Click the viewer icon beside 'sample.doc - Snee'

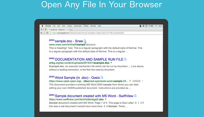click(85, 41)
